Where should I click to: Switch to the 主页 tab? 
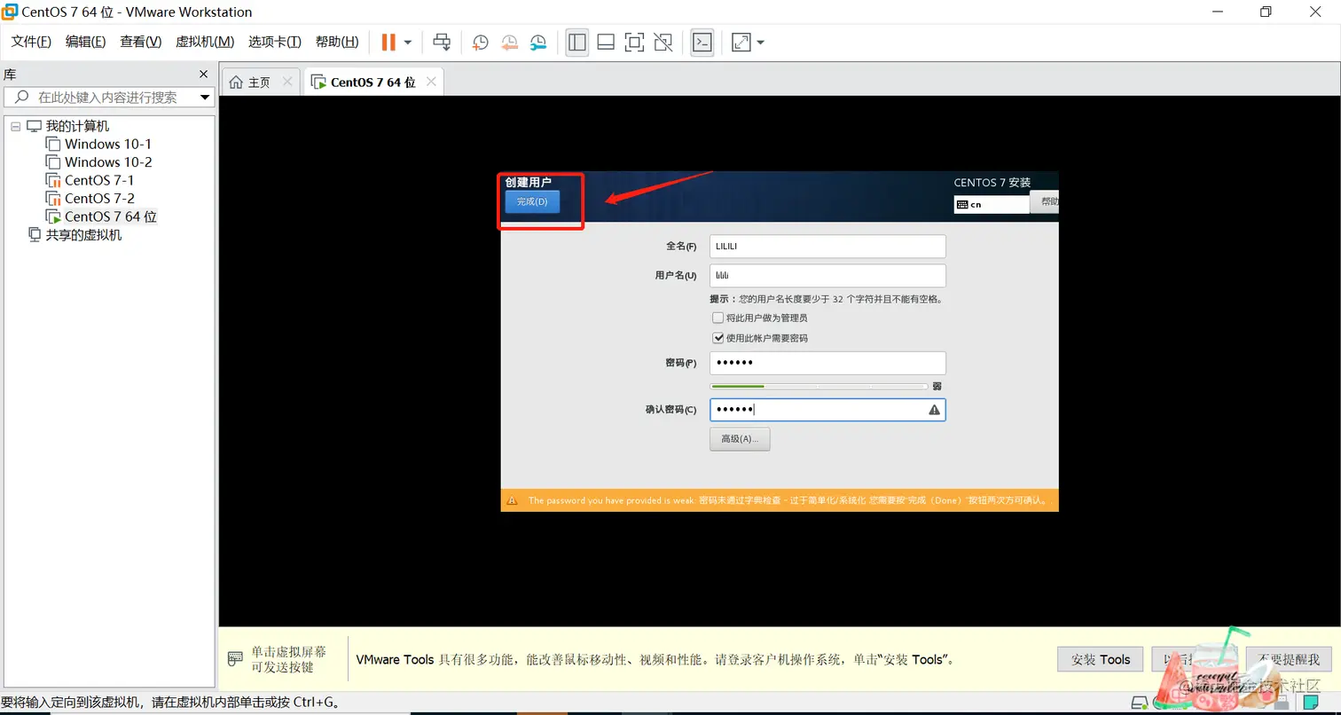pos(259,82)
